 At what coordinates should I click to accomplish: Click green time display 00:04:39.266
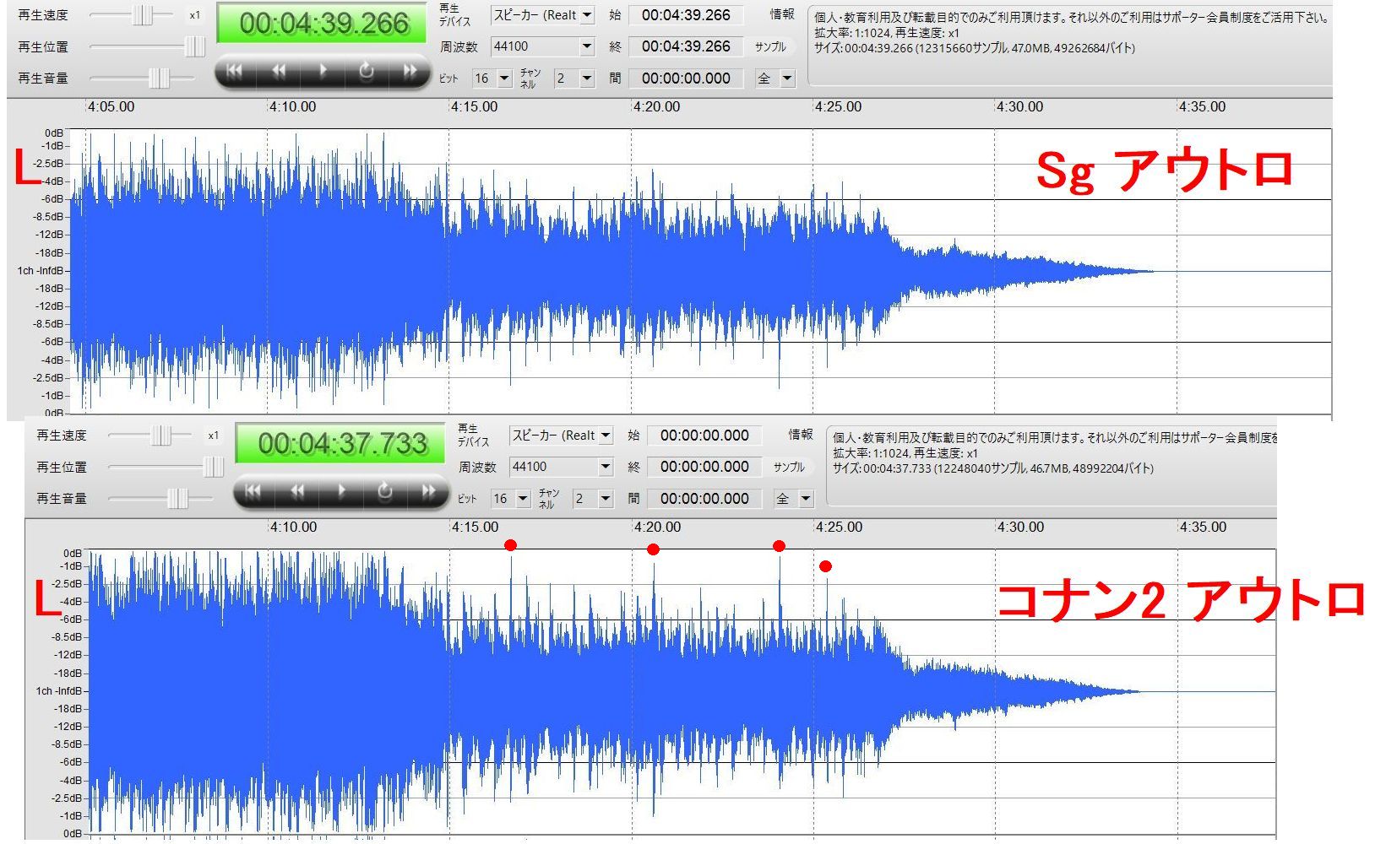pos(323,24)
